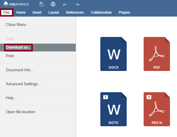Click the redo arrow icon

point(77,4)
